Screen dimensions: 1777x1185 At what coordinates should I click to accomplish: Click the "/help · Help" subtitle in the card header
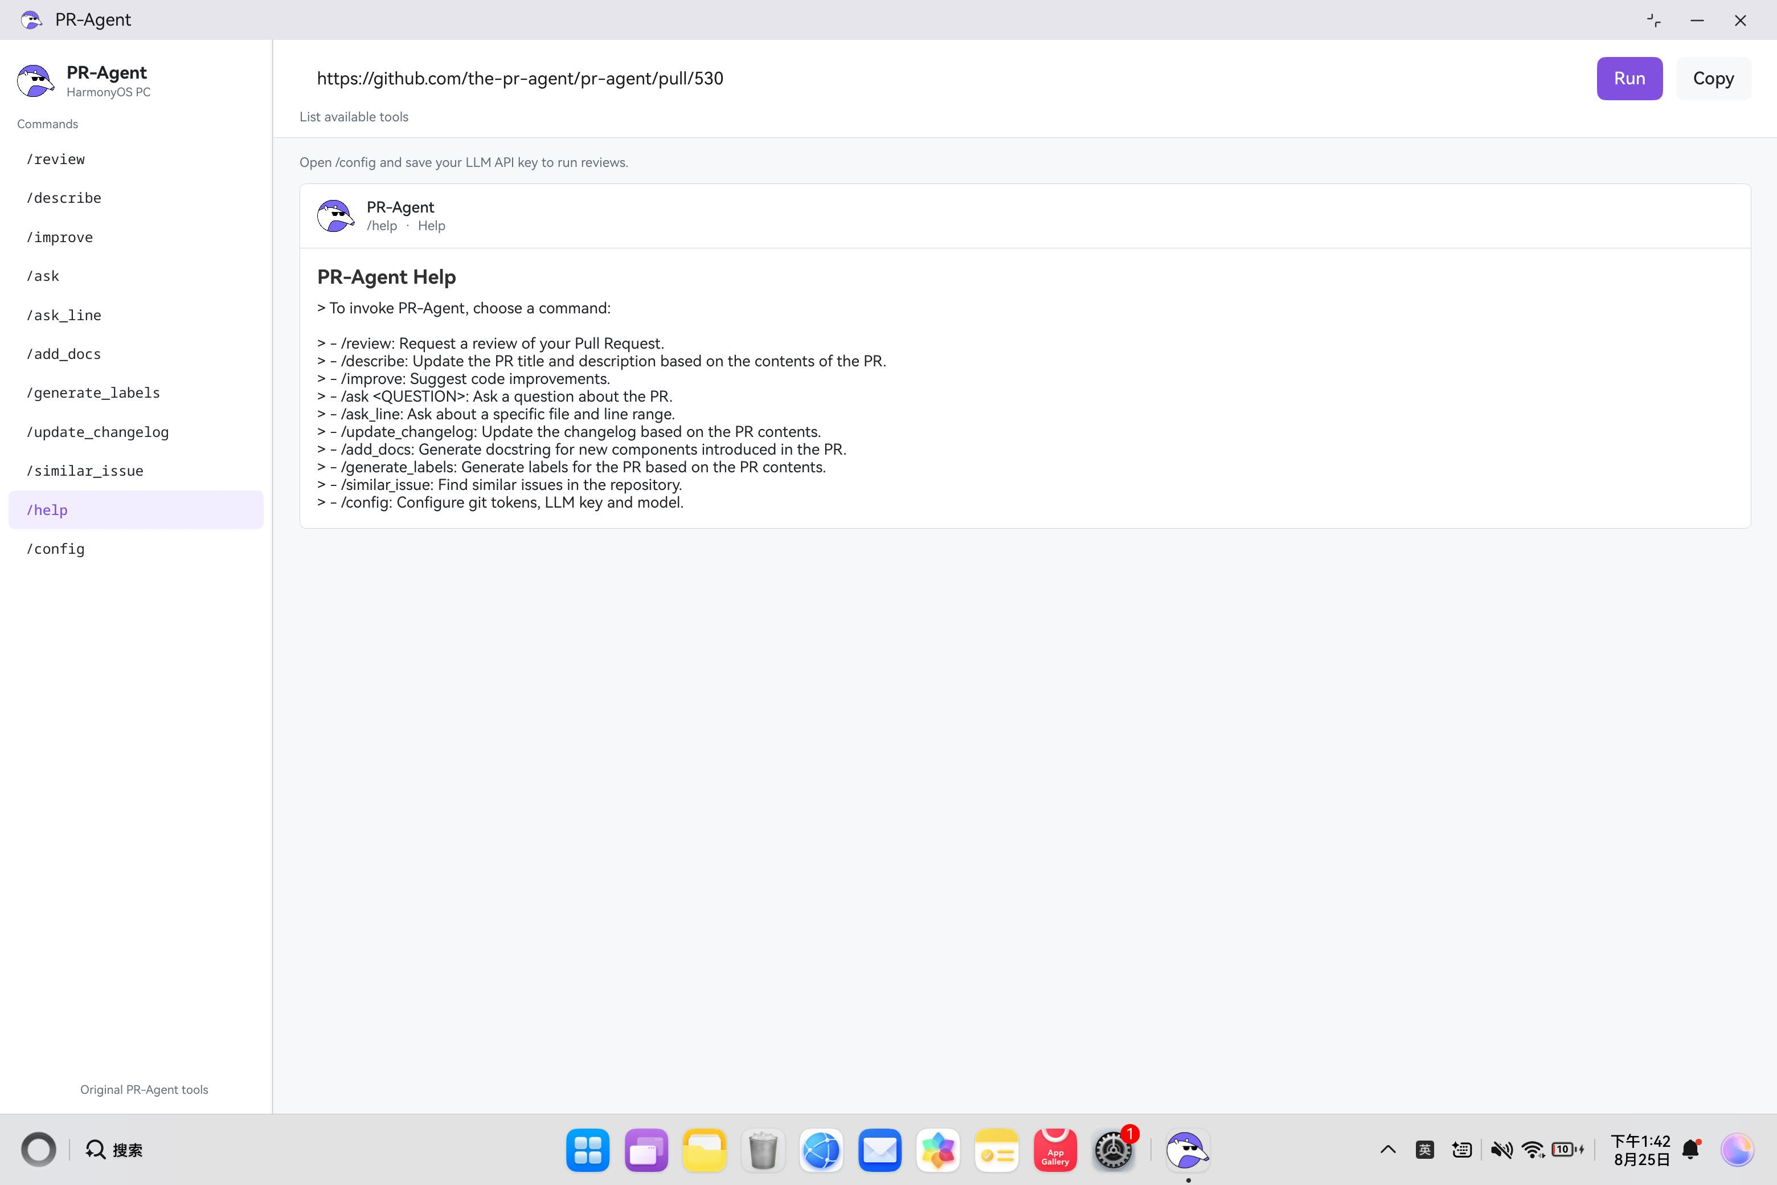pyautogui.click(x=406, y=226)
